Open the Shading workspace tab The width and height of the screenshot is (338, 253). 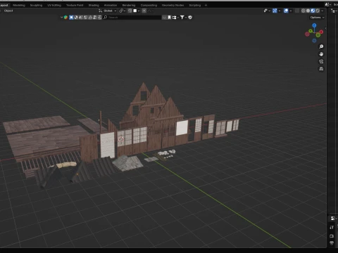(x=94, y=5)
